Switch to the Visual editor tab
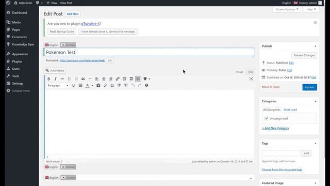 point(239,72)
